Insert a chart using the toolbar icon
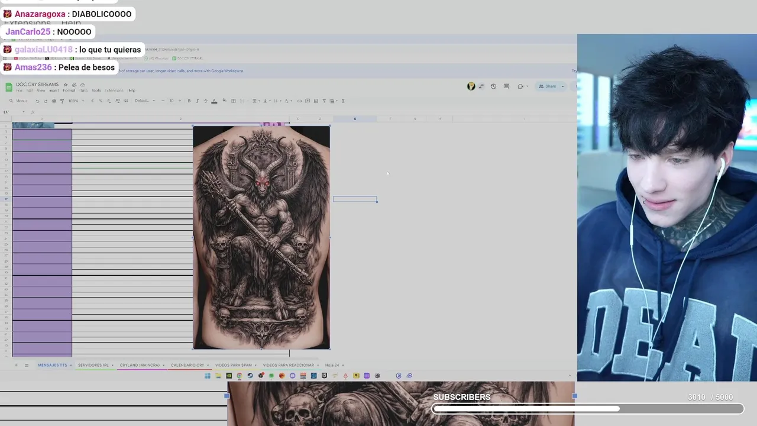Image resolution: width=757 pixels, height=426 pixels. [x=316, y=101]
